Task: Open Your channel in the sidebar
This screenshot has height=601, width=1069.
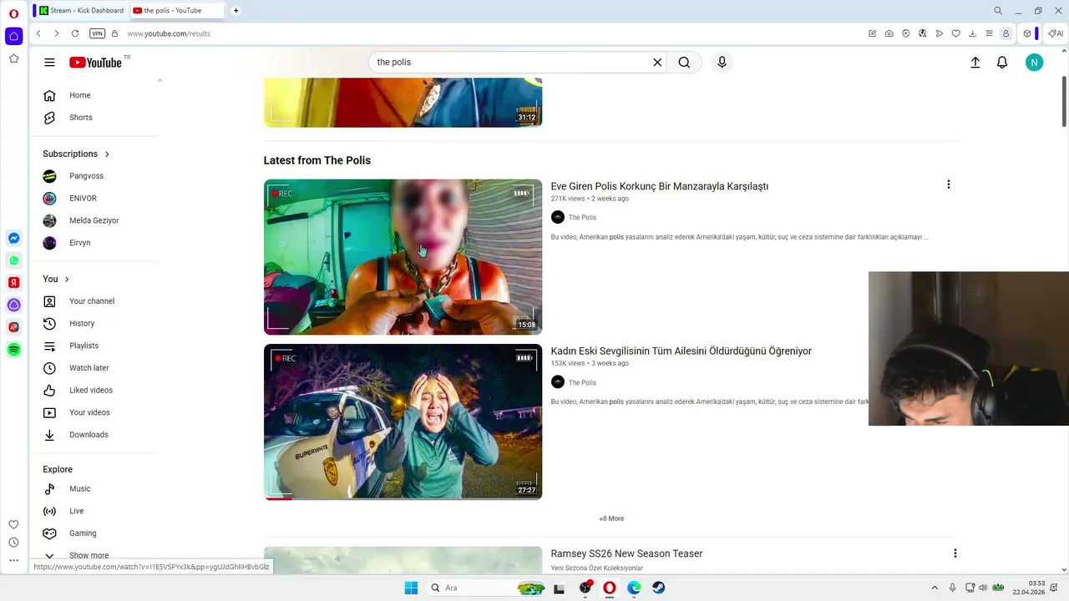Action: coord(94,301)
